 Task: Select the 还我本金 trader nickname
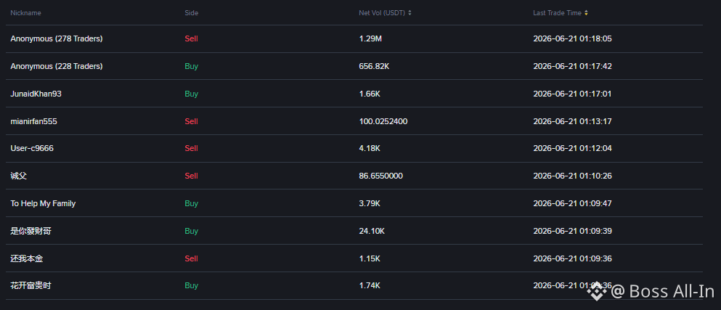(x=27, y=258)
